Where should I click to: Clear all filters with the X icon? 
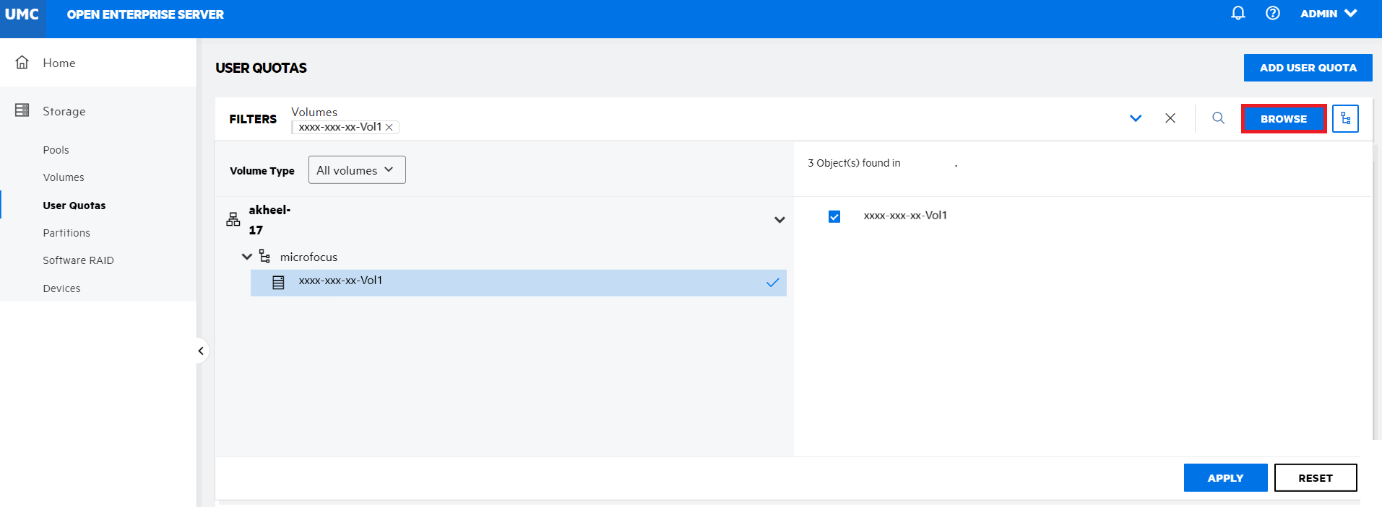pos(1170,118)
